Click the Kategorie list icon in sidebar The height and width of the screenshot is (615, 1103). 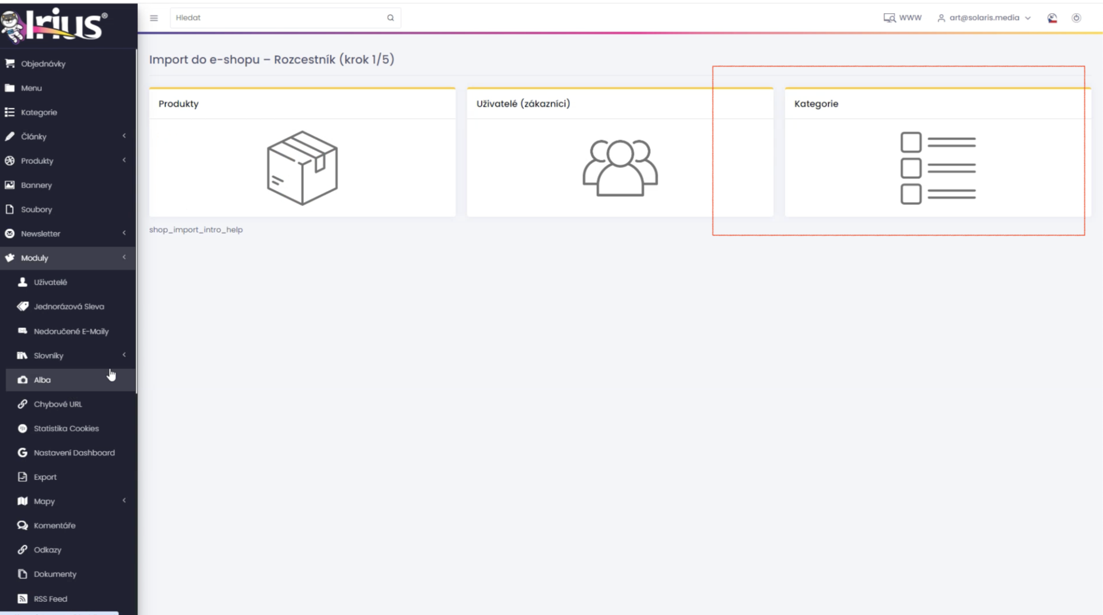pos(10,112)
